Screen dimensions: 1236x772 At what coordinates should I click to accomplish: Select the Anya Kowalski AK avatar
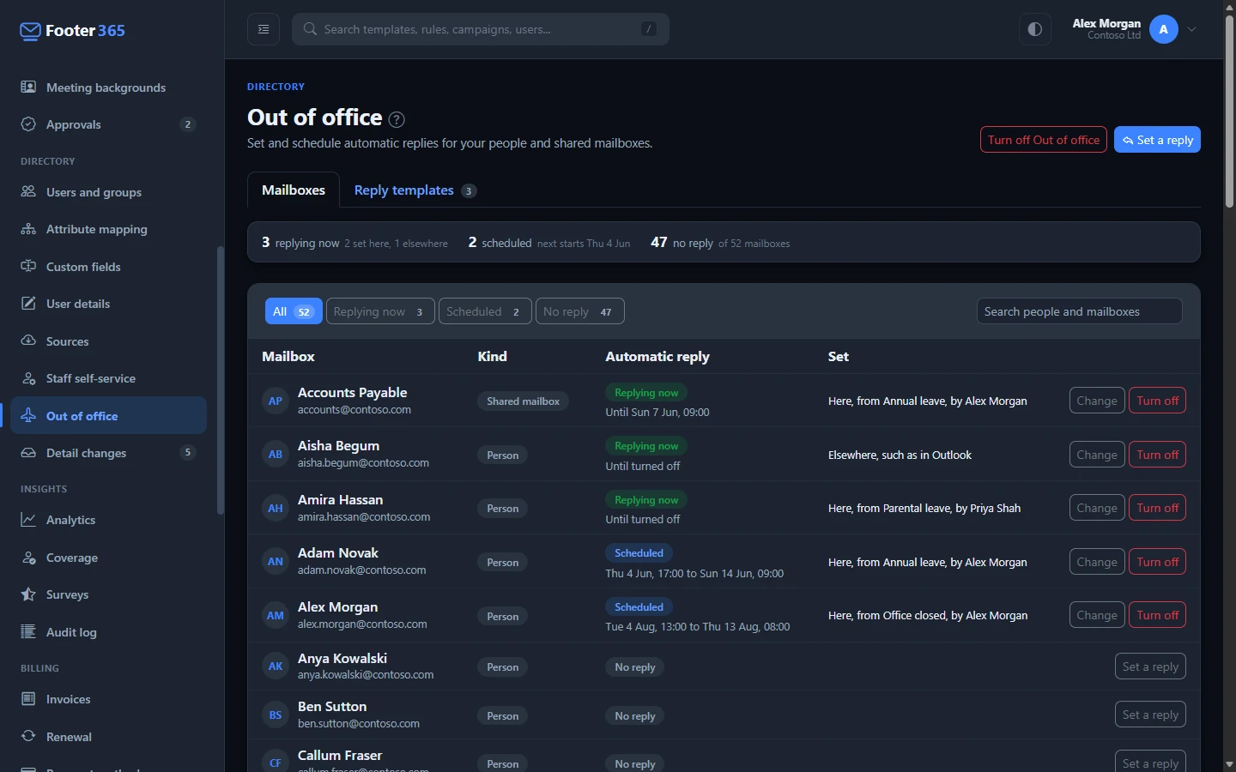point(276,666)
